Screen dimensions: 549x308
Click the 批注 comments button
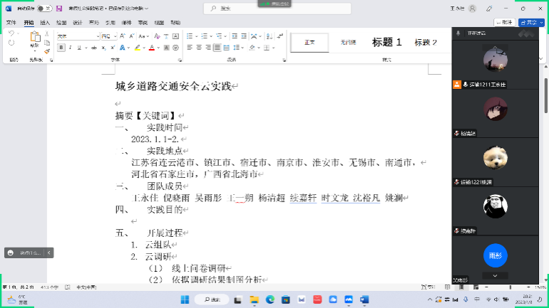[x=504, y=23]
